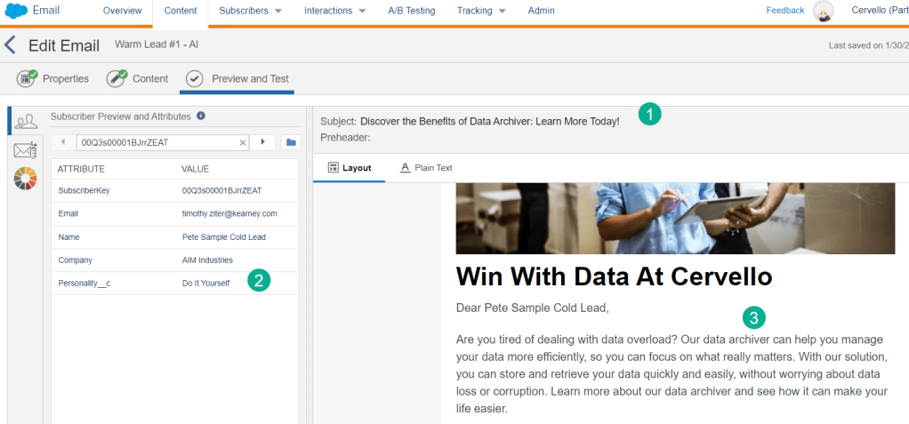The width and height of the screenshot is (909, 424).
Task: Open the Test Send envelope icon
Action: [x=25, y=150]
